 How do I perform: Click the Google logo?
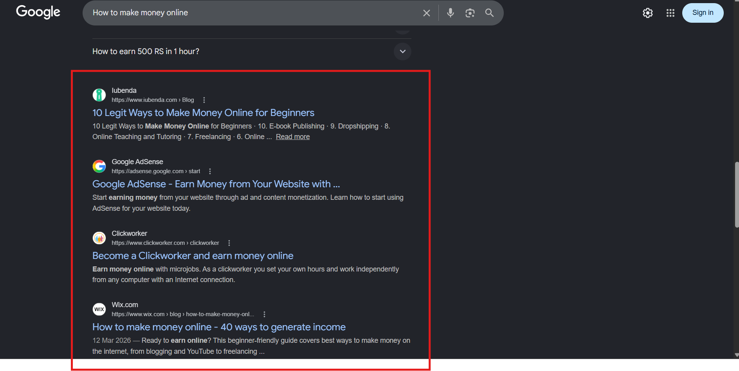[38, 12]
